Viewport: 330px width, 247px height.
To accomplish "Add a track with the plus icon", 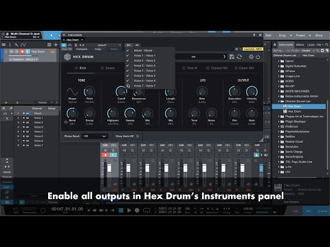I will (x=56, y=45).
